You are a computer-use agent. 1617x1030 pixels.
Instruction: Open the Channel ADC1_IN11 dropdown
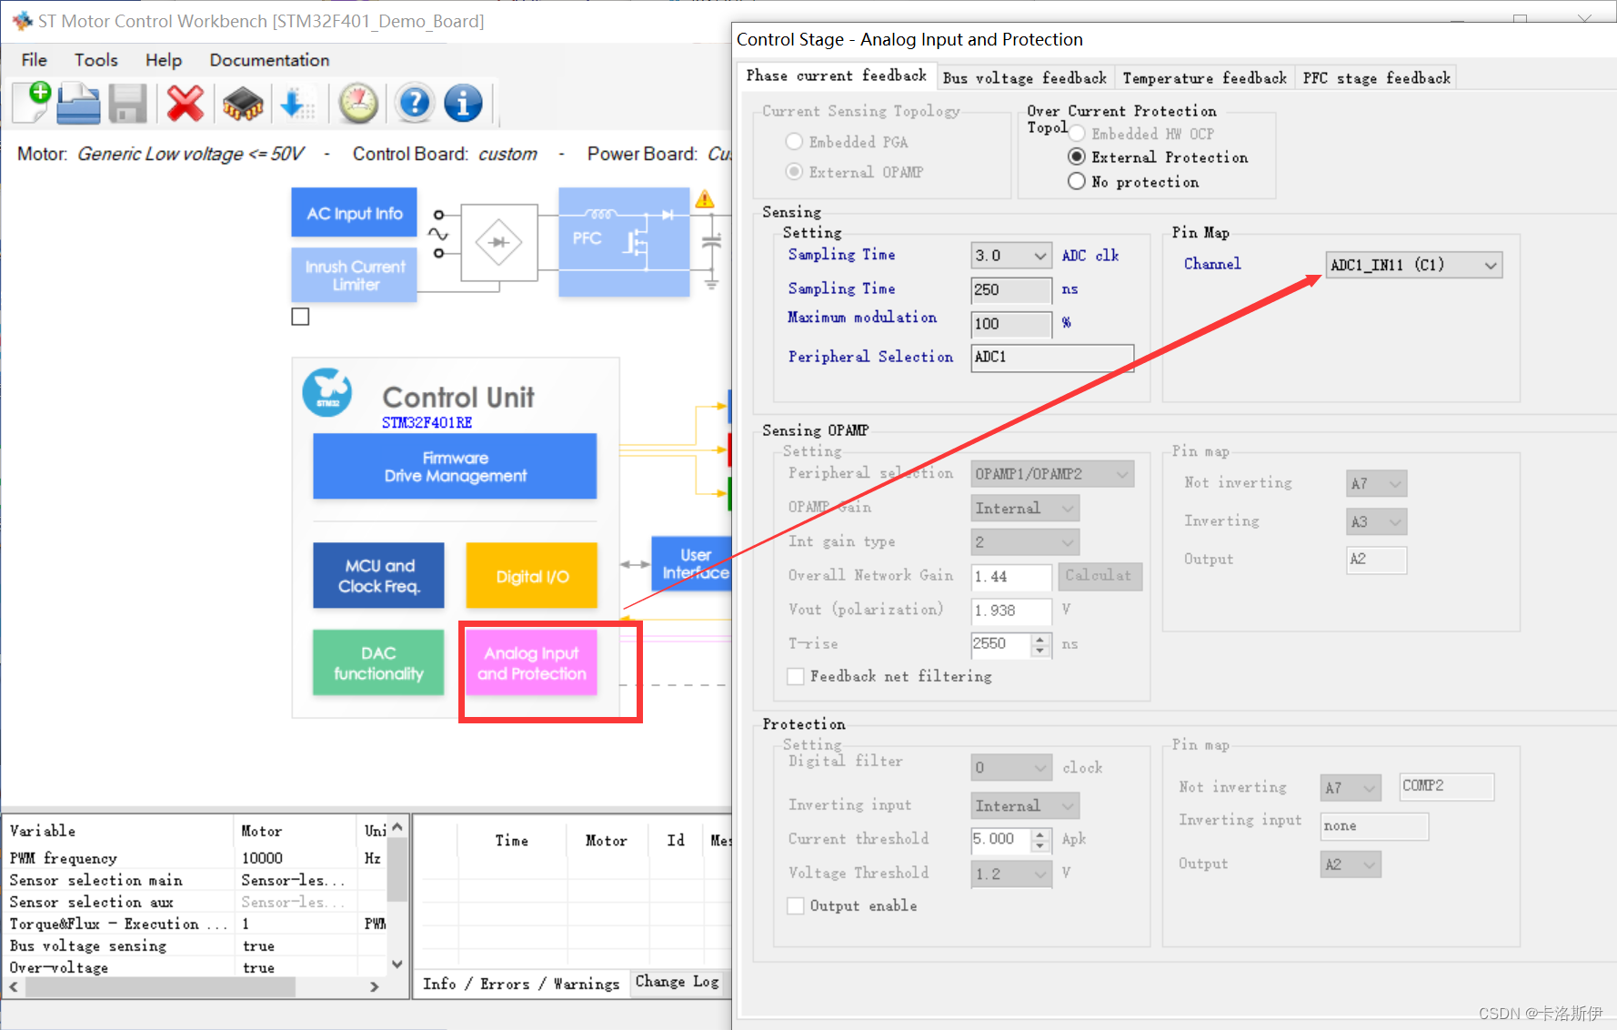[1413, 265]
